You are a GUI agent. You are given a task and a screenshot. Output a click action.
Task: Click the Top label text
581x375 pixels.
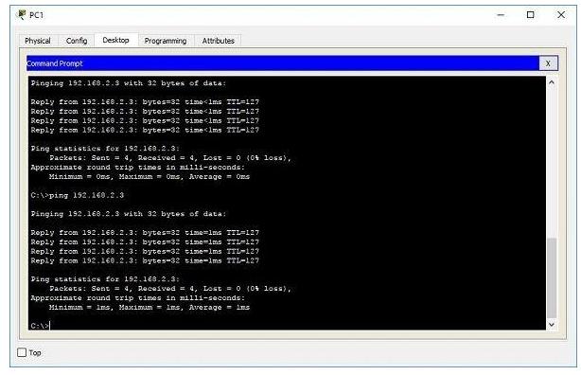[x=35, y=352]
